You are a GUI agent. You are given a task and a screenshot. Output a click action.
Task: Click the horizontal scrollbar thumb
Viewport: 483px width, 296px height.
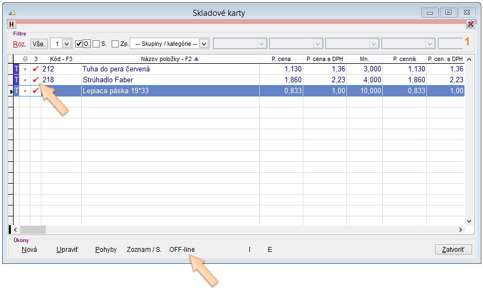click(33, 230)
